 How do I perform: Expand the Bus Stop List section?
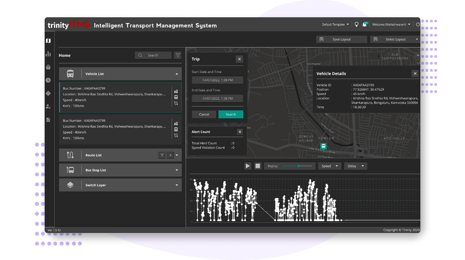point(177,170)
